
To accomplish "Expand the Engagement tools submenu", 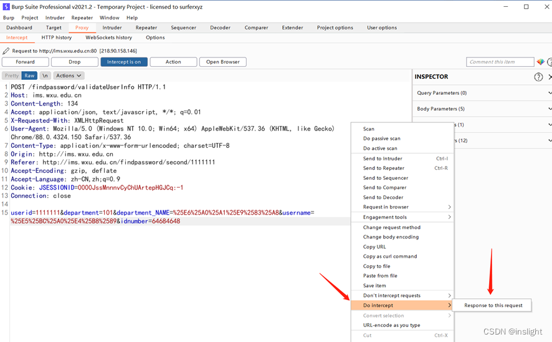I will coord(402,217).
